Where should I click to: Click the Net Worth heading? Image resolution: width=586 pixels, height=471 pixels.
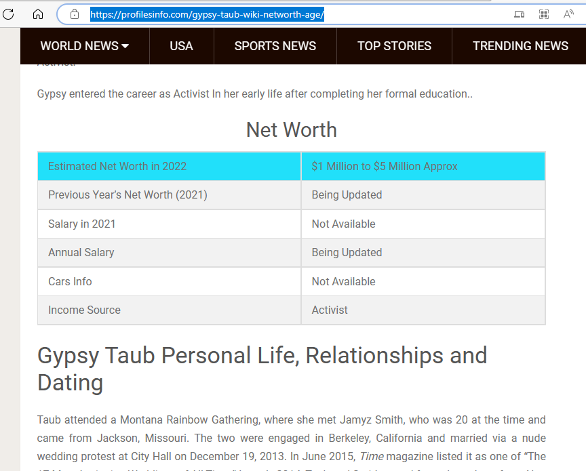(x=292, y=130)
